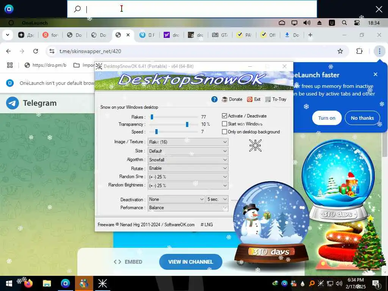Image resolution: width=388 pixels, height=291 pixels.
Task: Go back with the browser back arrow
Action: pos(8,51)
